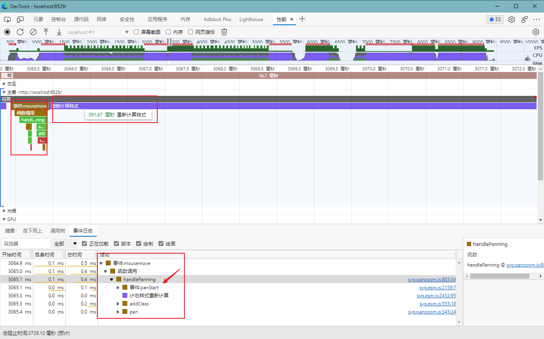The height and width of the screenshot is (339, 544).
Task: Collapse the handlePanning tree row
Action: [112, 280]
